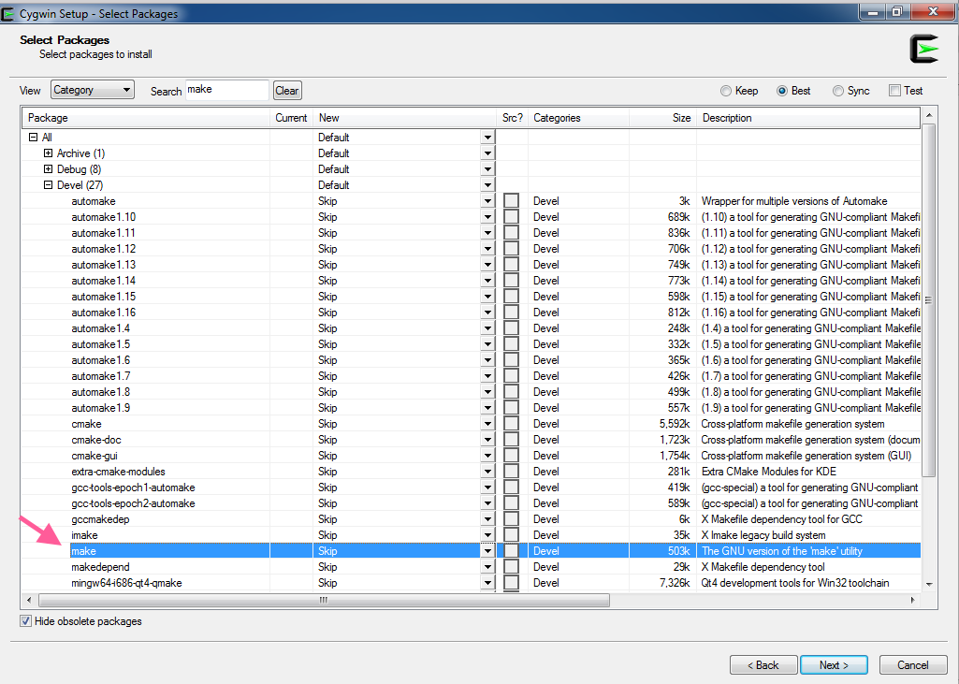This screenshot has width=959, height=684.
Task: Select the Keep radio button
Action: click(726, 91)
